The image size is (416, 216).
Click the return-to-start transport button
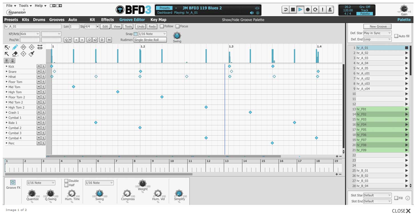pyautogui.click(x=285, y=10)
